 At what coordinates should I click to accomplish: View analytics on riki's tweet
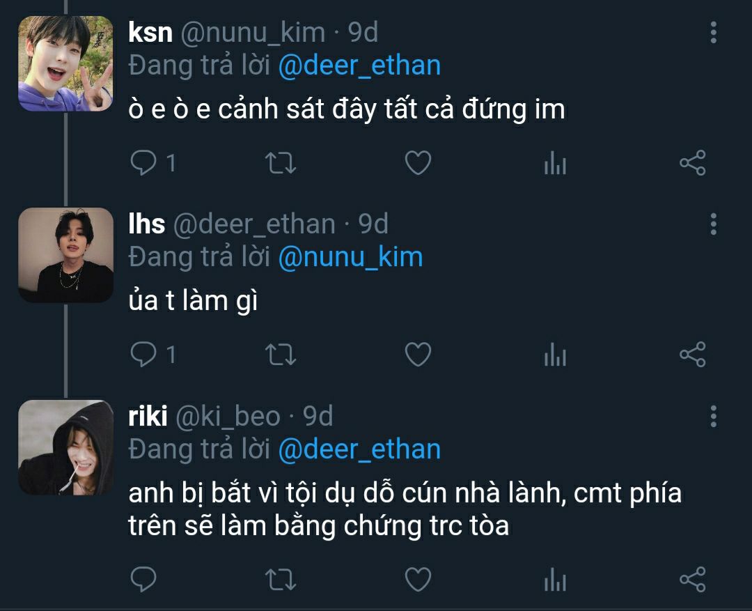coord(554,580)
